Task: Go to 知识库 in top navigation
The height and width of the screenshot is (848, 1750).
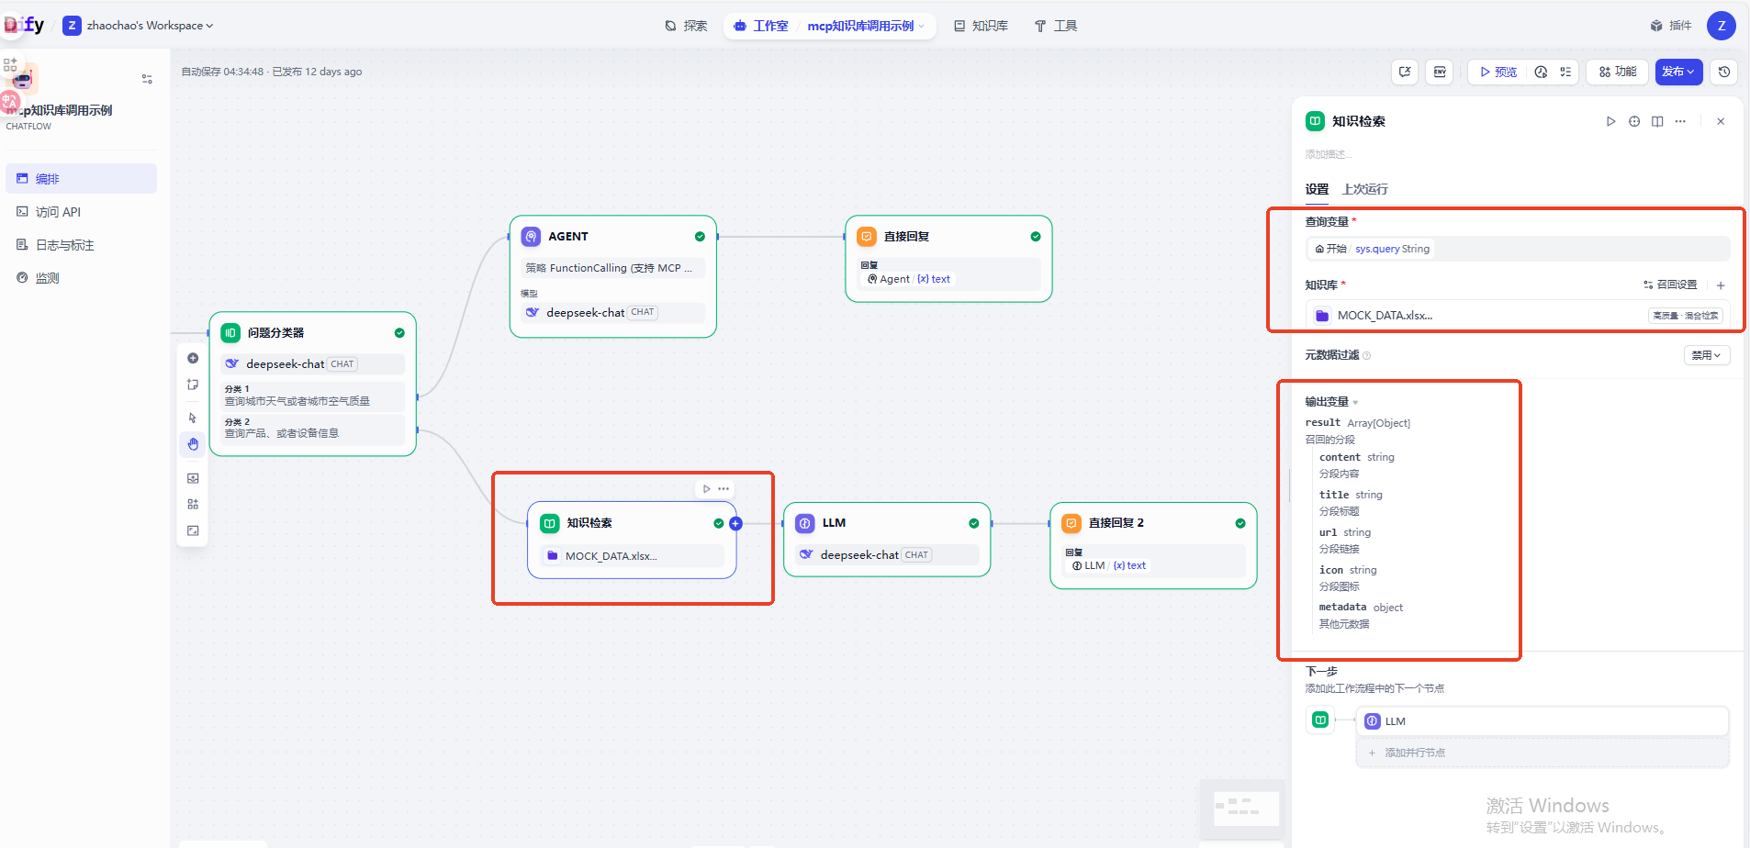Action: 981,26
